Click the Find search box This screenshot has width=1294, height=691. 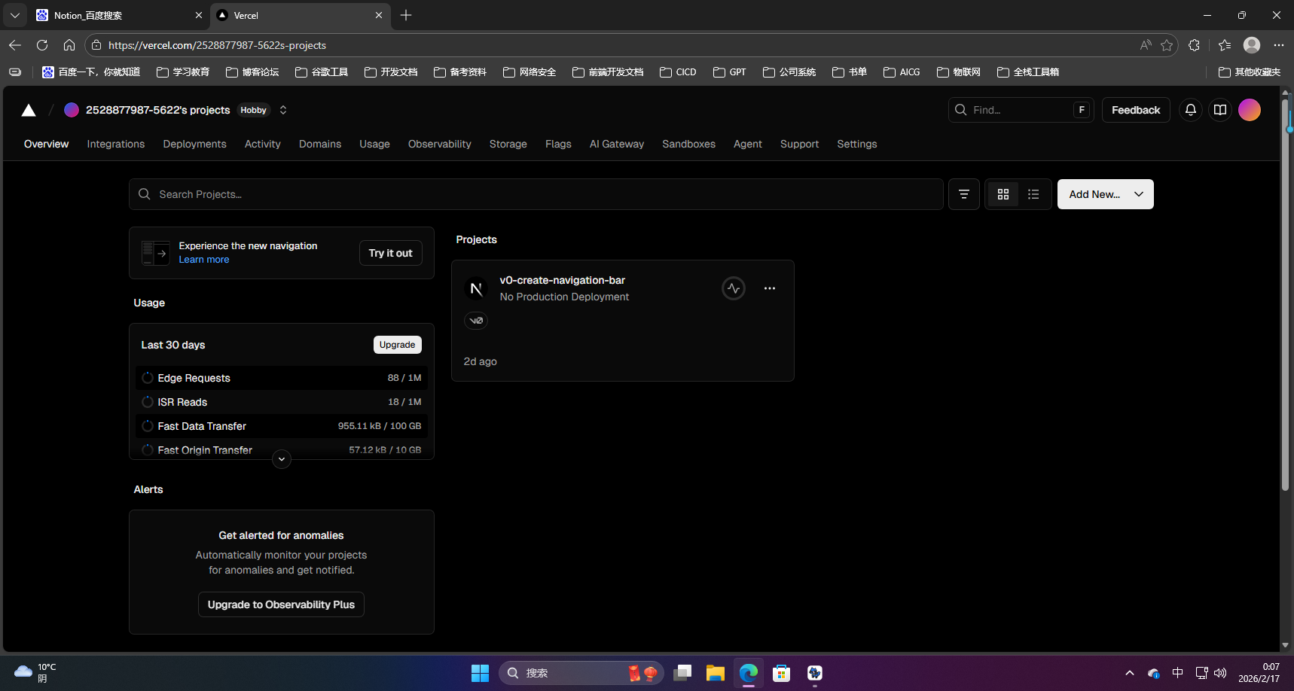pyautogui.click(x=1021, y=110)
